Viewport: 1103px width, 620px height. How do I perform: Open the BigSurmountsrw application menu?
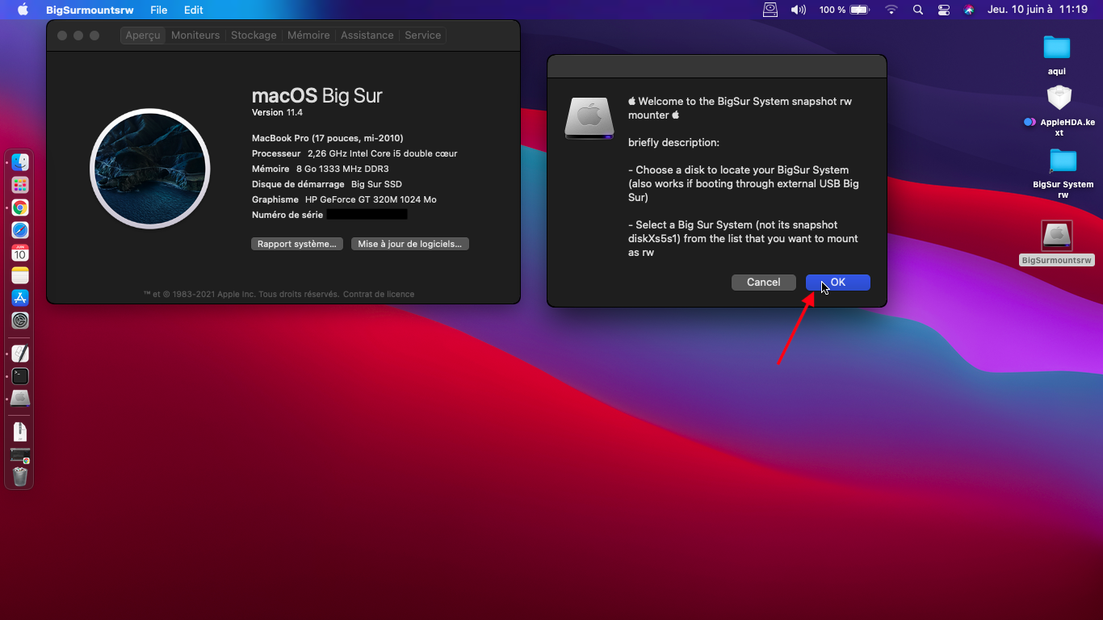[x=90, y=10]
